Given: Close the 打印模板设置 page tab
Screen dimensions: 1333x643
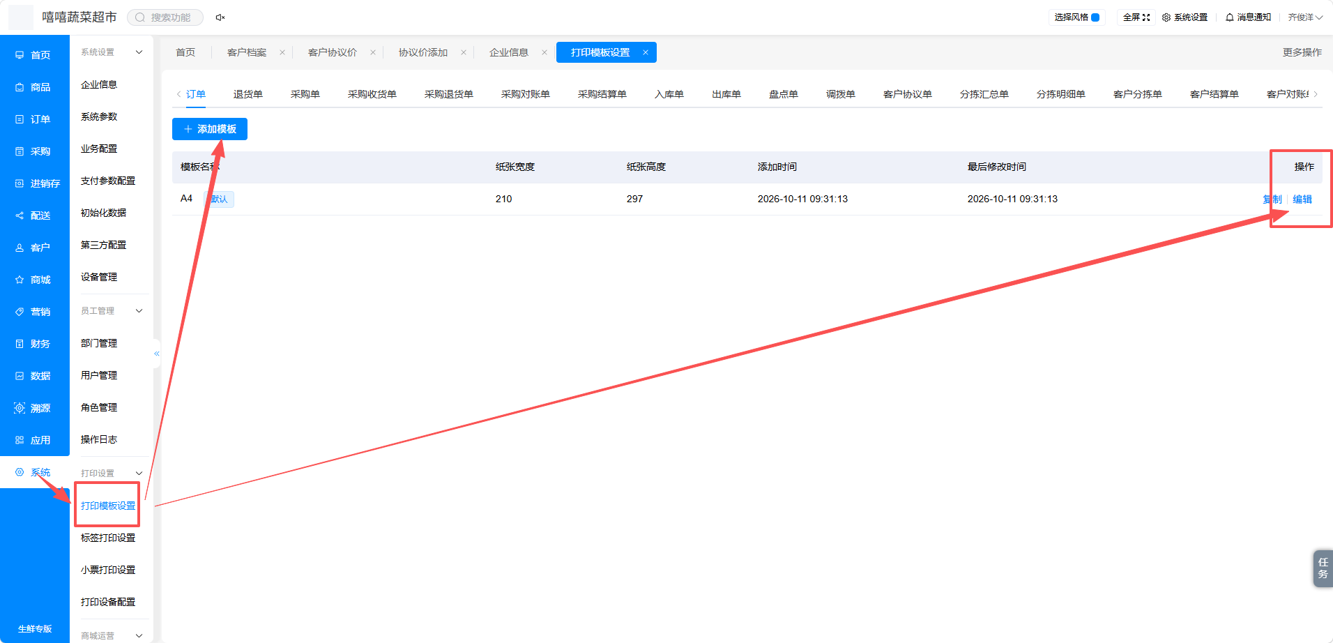Looking at the screenshot, I should [646, 52].
